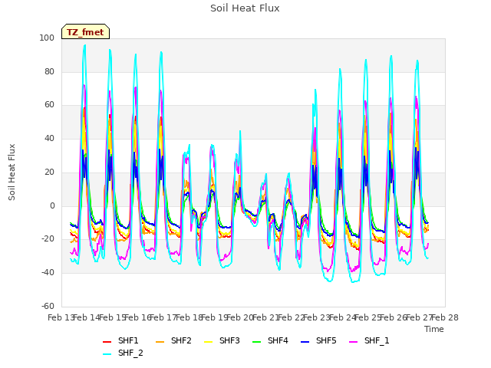Select the SHF3 legend label

tap(229, 340)
